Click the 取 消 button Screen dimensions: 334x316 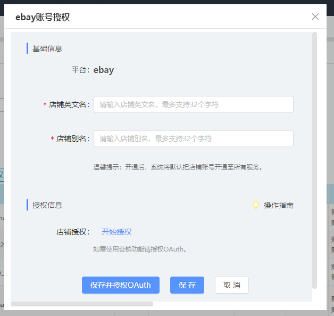tap(232, 285)
